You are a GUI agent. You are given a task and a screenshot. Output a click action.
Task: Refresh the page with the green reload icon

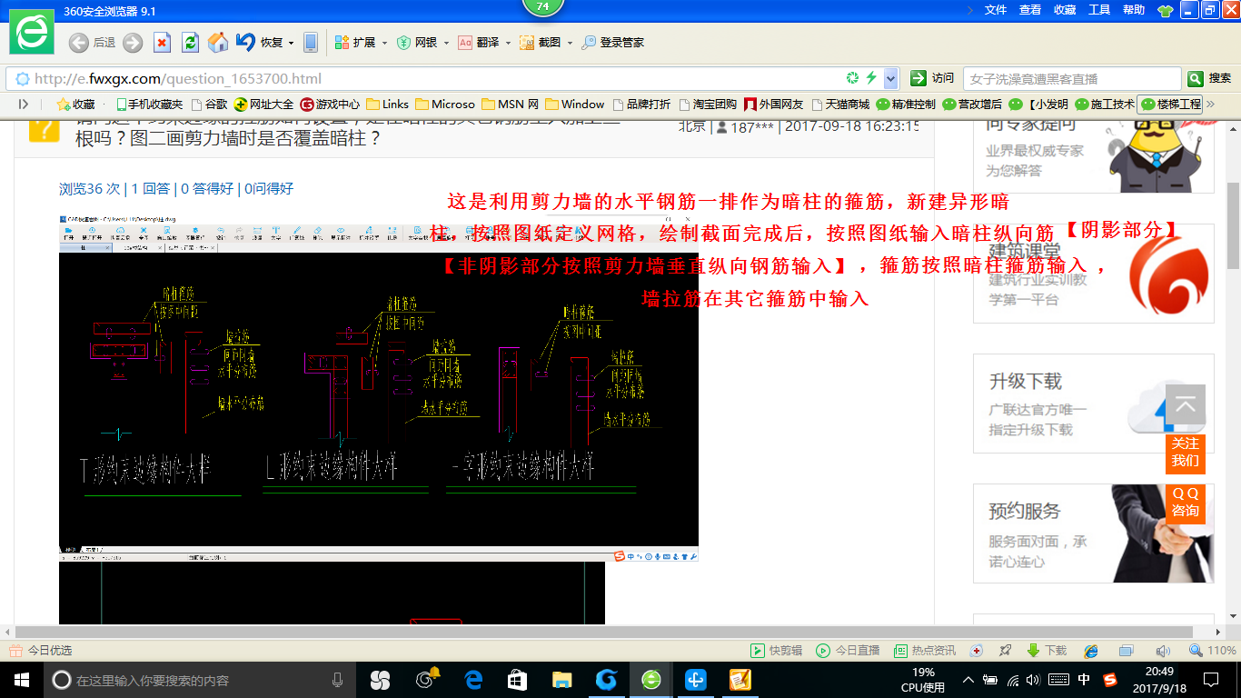click(x=190, y=42)
